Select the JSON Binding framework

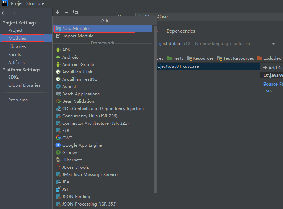103,196
